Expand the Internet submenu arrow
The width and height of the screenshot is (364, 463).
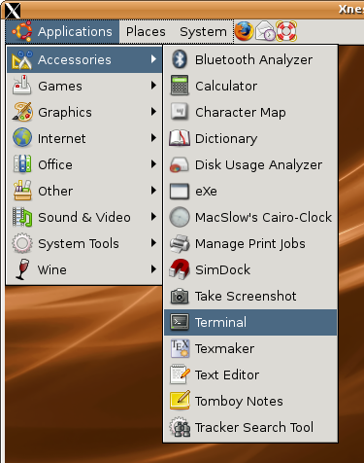pos(153,138)
